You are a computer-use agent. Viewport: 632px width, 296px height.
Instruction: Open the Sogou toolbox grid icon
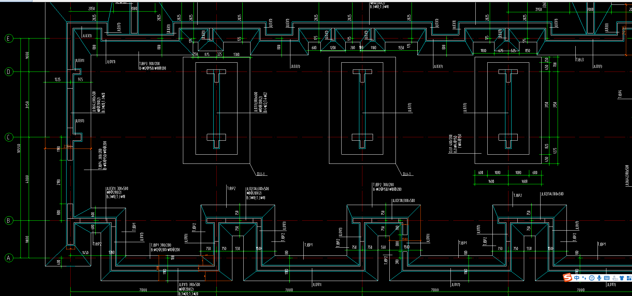tap(629, 278)
